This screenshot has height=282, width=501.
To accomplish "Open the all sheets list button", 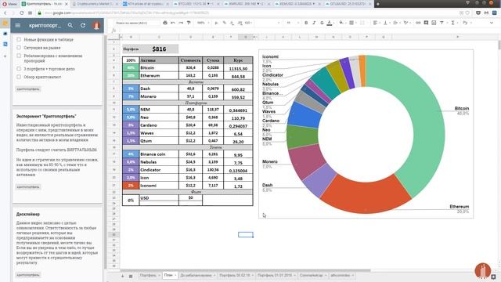I will [131, 276].
